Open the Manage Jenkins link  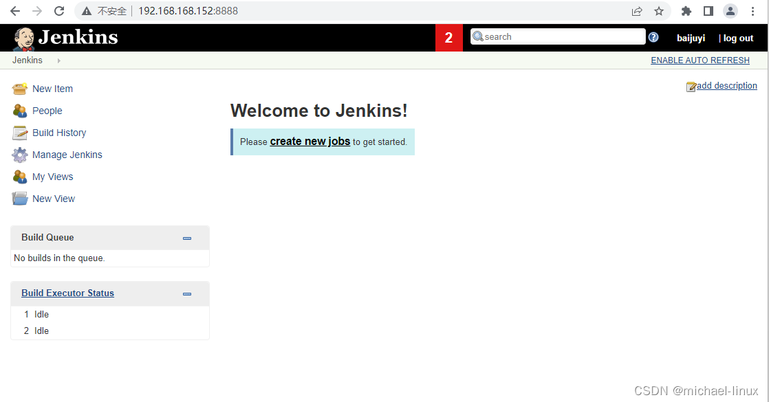pos(67,155)
